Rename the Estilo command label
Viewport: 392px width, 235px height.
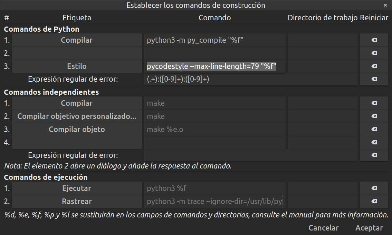coord(77,66)
